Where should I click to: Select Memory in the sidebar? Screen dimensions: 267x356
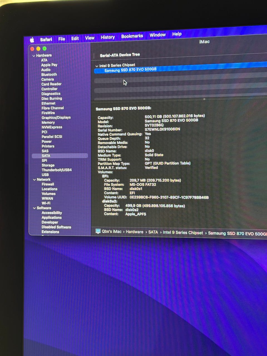48,122
